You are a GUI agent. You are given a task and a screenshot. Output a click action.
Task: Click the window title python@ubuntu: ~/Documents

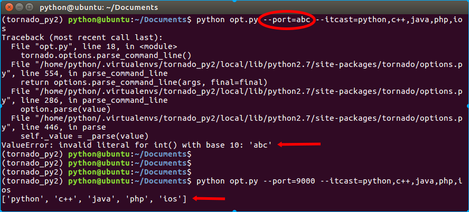point(98,7)
